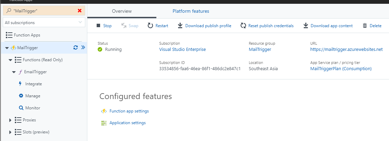
Task: Click the Download app content arrow icon
Action: coord(306,25)
